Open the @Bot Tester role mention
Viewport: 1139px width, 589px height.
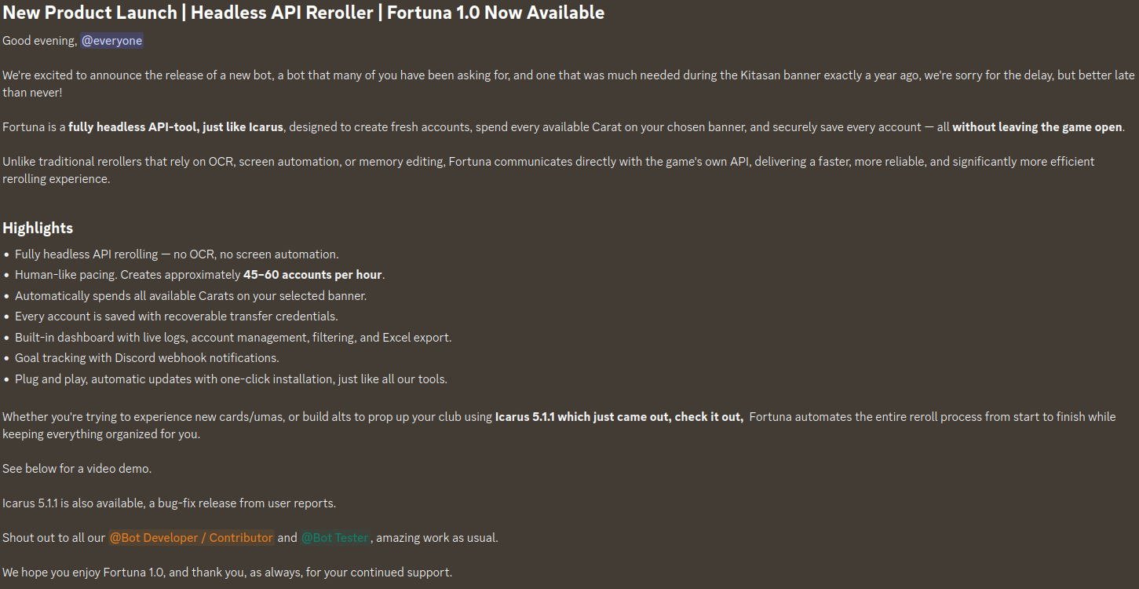coord(335,538)
